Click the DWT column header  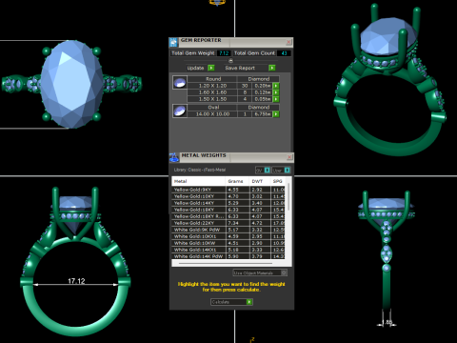260,181
